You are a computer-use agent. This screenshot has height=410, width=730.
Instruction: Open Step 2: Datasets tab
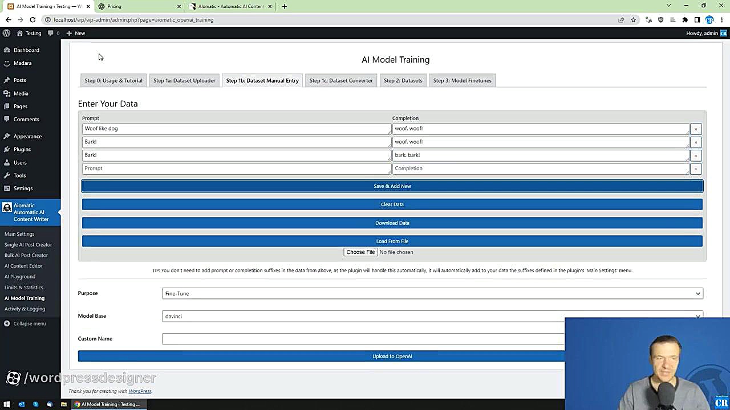pyautogui.click(x=403, y=80)
